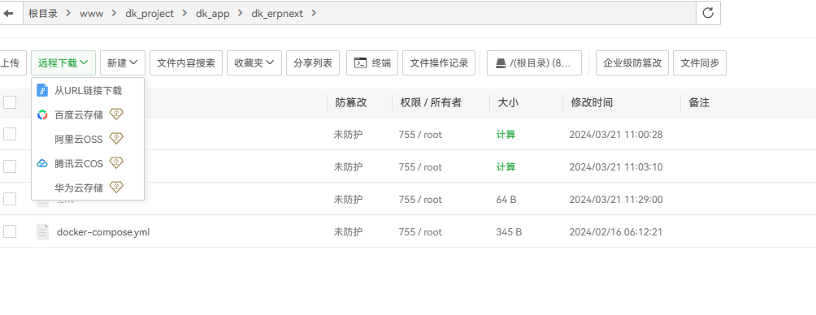Image resolution: width=816 pixels, height=315 pixels.
Task: Sort by the 防篡改 column header
Action: coord(351,103)
